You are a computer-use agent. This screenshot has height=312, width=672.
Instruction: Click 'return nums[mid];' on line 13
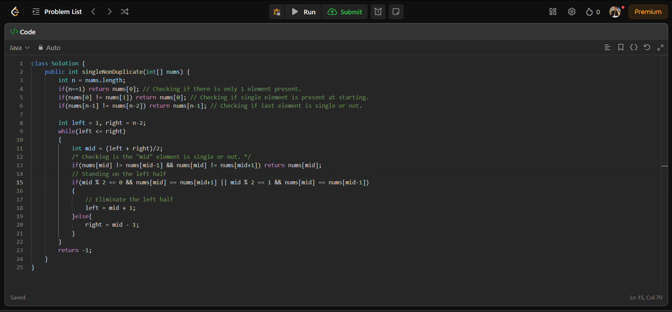pyautogui.click(x=292, y=166)
